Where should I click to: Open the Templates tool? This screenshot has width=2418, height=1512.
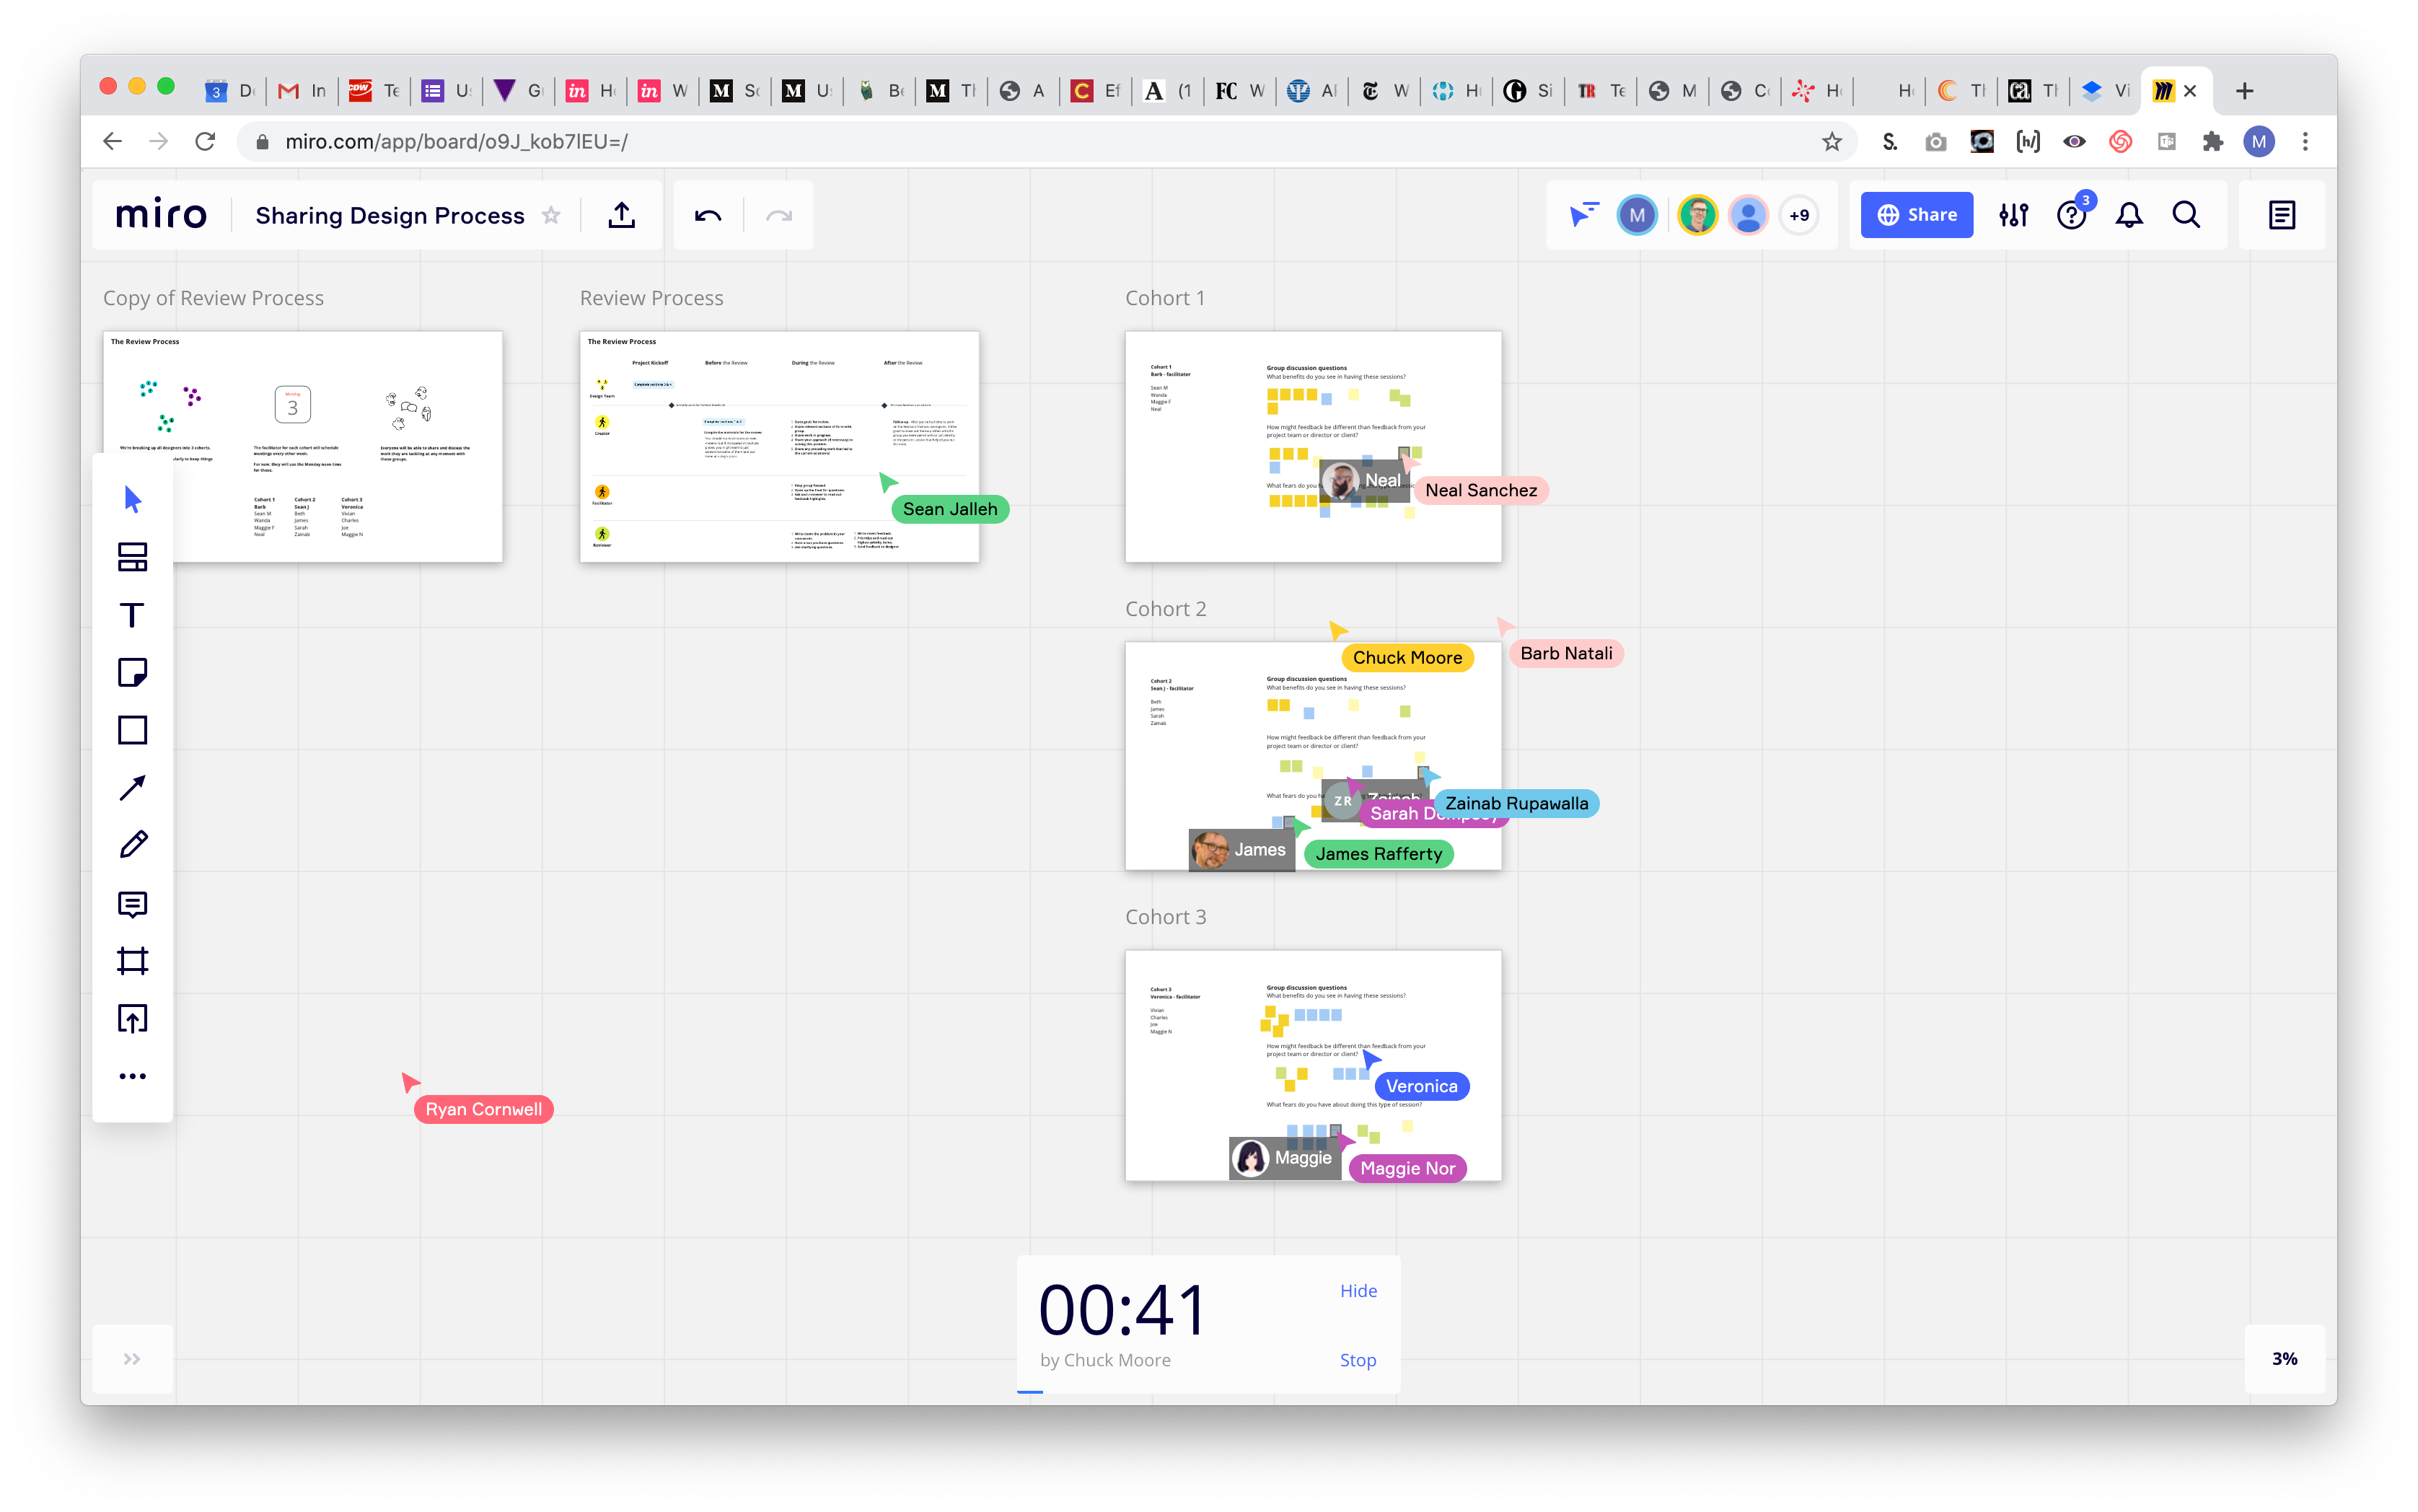(132, 557)
